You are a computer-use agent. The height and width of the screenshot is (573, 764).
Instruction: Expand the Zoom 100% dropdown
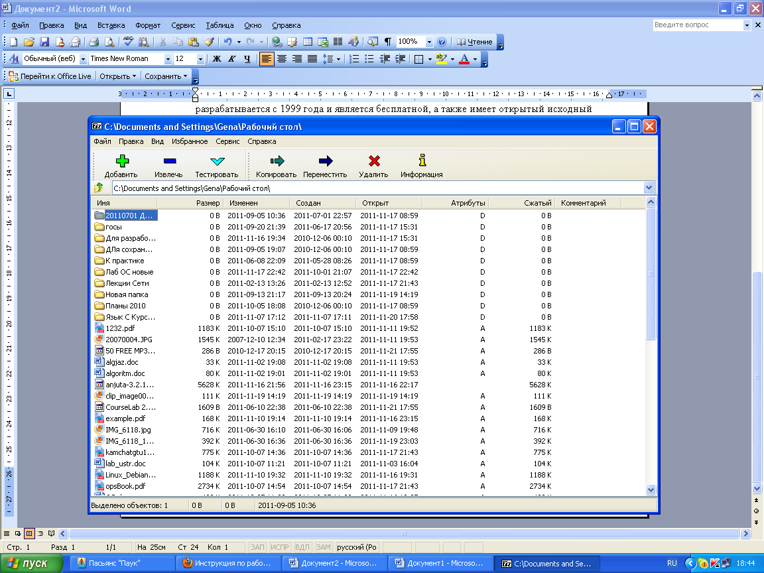pyautogui.click(x=429, y=42)
